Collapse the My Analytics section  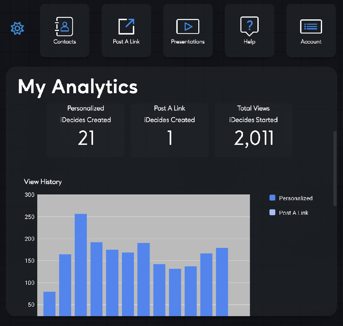[x=78, y=87]
